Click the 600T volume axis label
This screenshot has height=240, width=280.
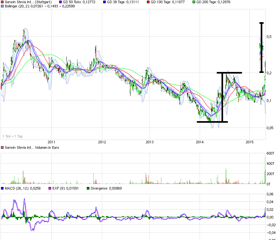[270, 153]
